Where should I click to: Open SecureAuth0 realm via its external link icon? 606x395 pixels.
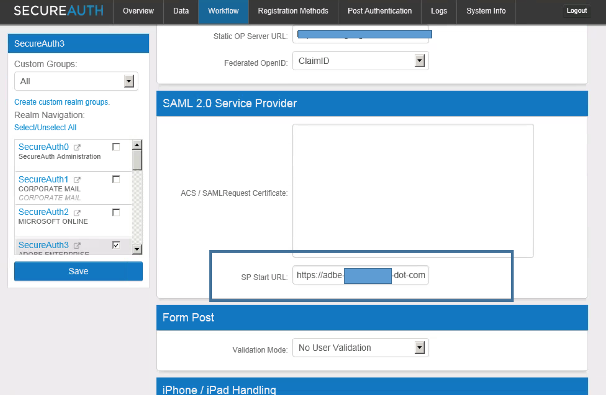pyautogui.click(x=78, y=147)
